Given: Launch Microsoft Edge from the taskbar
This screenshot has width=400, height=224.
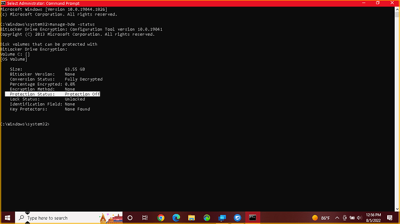Looking at the screenshot, I should click(x=176, y=218).
